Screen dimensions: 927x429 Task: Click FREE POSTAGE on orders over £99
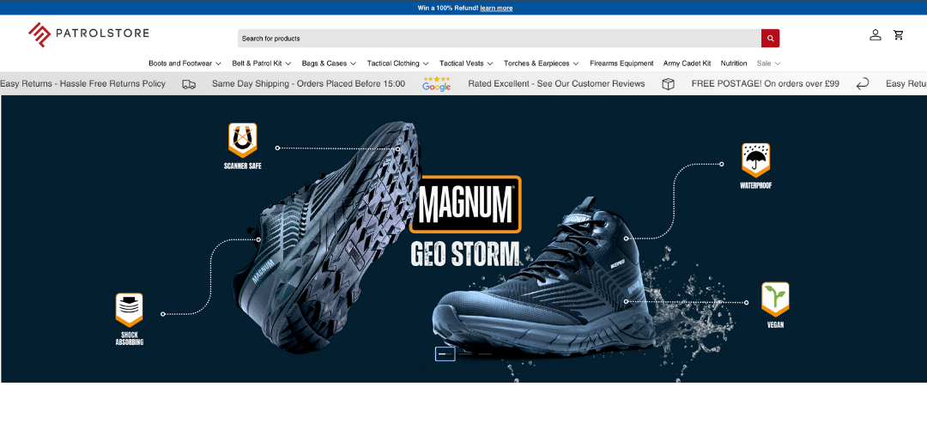(x=766, y=84)
